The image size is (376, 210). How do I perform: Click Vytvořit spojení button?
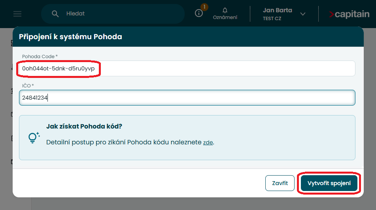(329, 183)
